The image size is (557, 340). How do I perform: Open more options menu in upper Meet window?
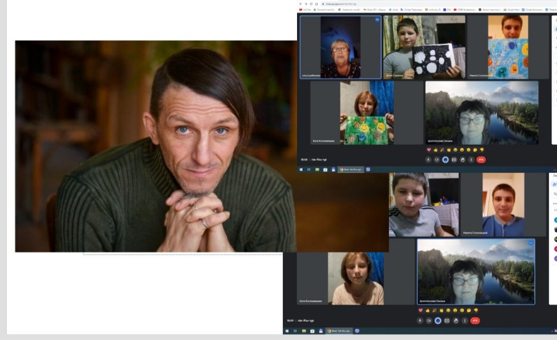click(471, 160)
